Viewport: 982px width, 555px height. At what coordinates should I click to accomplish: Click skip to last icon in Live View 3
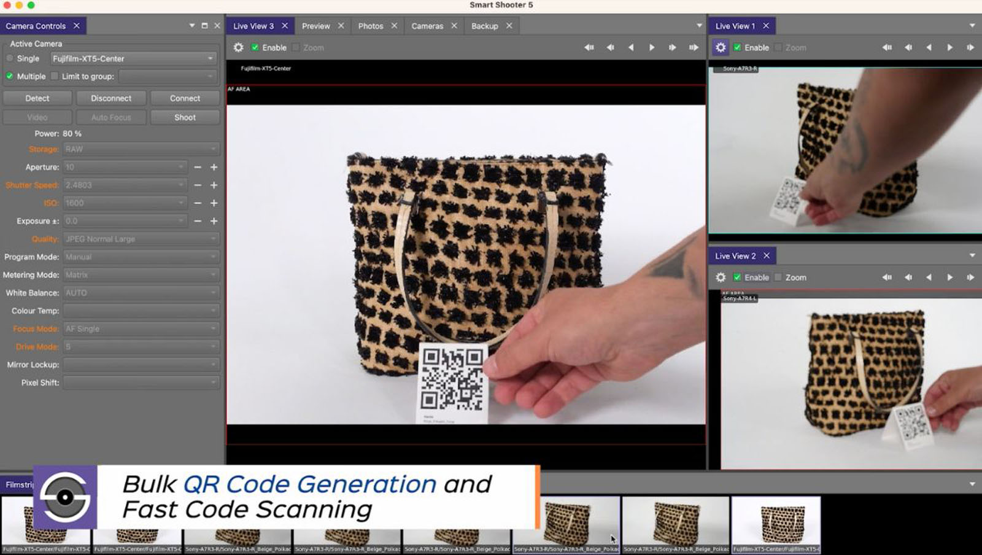[x=694, y=47]
